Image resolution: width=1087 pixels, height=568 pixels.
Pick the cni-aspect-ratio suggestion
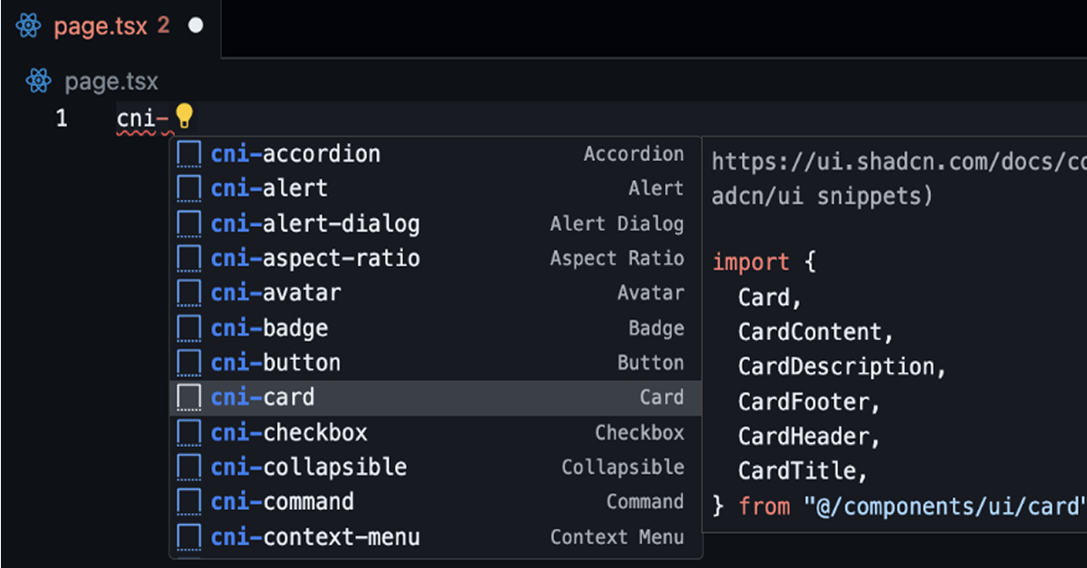pyautogui.click(x=436, y=258)
